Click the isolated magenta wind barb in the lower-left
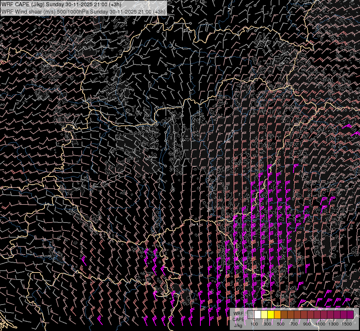This screenshot has width=360, height=331. (84, 260)
